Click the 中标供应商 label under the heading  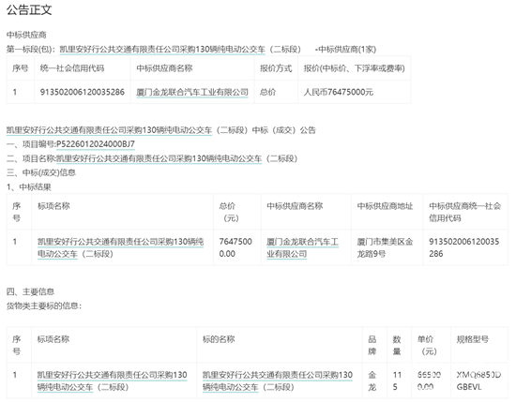(x=26, y=35)
